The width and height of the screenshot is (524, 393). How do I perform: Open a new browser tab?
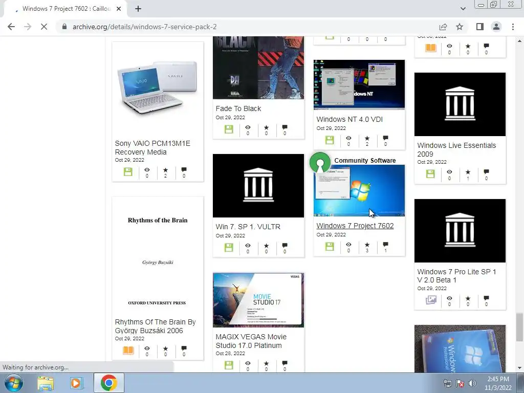click(138, 9)
